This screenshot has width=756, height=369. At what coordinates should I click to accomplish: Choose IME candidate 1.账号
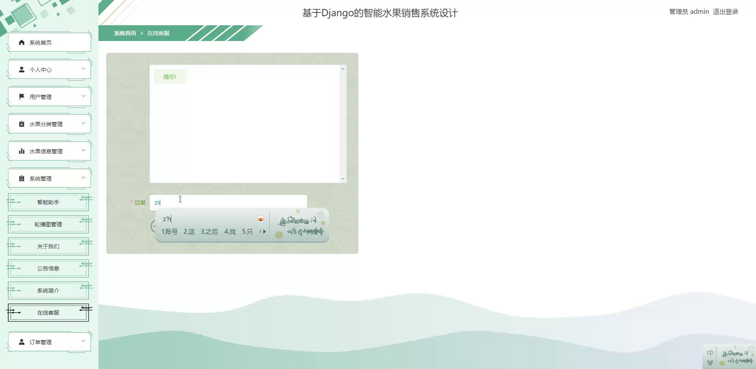tap(169, 231)
